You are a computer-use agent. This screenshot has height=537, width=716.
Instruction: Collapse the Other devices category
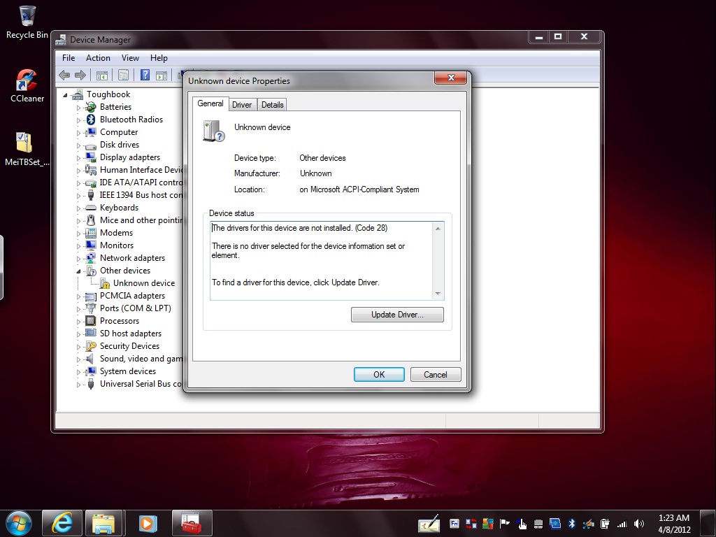[x=78, y=271]
